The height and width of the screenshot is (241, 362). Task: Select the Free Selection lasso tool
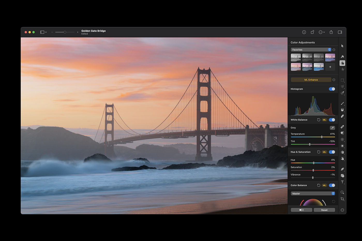342,87
